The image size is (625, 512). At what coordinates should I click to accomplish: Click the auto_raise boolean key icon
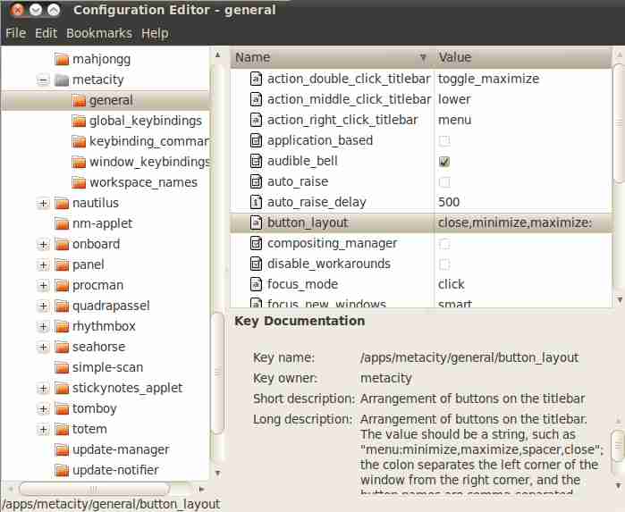pos(256,181)
